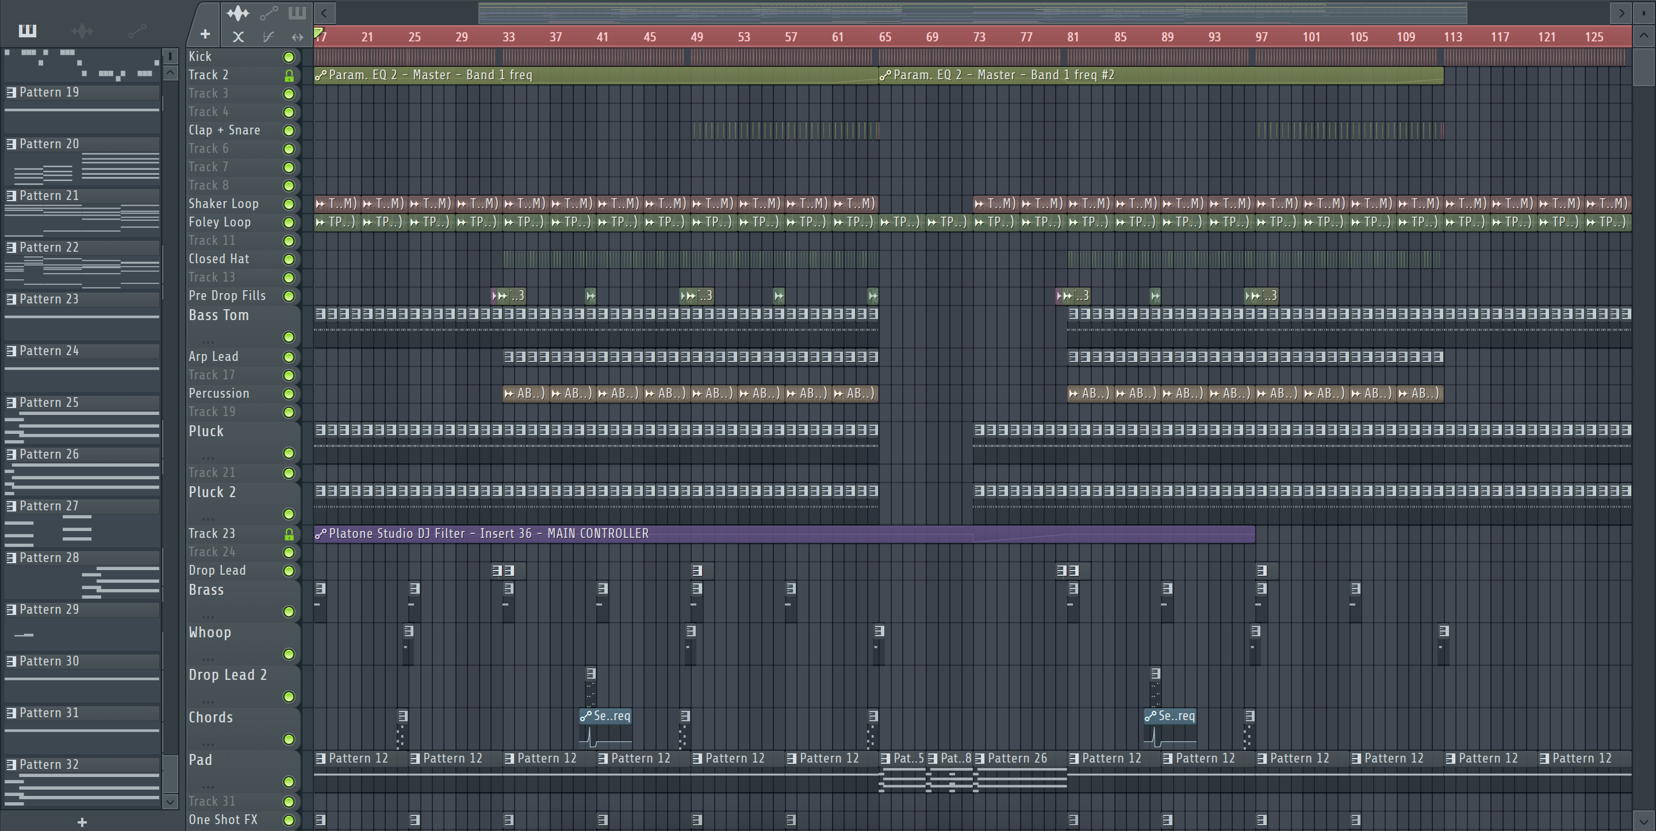
Task: Click automation icon on Param. EQ 2 Band 1 freq #2
Action: (885, 75)
